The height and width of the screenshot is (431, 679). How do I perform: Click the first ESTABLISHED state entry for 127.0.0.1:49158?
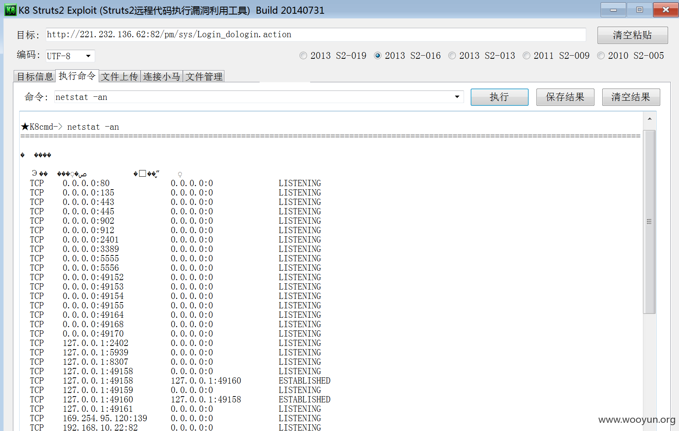[x=305, y=381]
